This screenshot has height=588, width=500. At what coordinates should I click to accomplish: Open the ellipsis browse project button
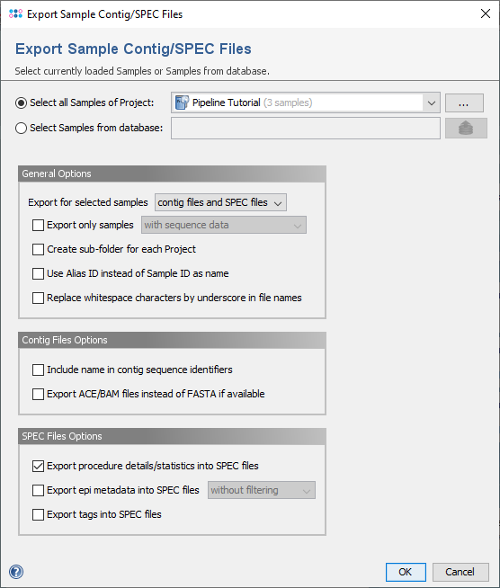(464, 102)
